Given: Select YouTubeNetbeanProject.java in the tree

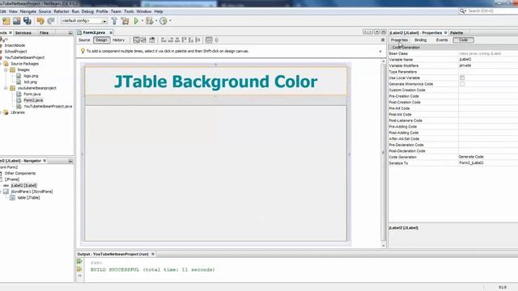Looking at the screenshot, I should pyautogui.click(x=48, y=106).
